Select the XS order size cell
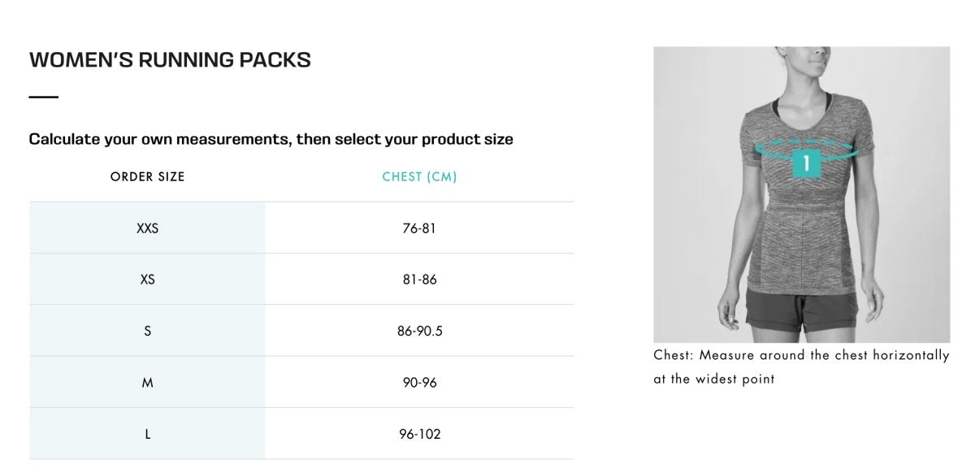975x468 pixels. coord(148,279)
